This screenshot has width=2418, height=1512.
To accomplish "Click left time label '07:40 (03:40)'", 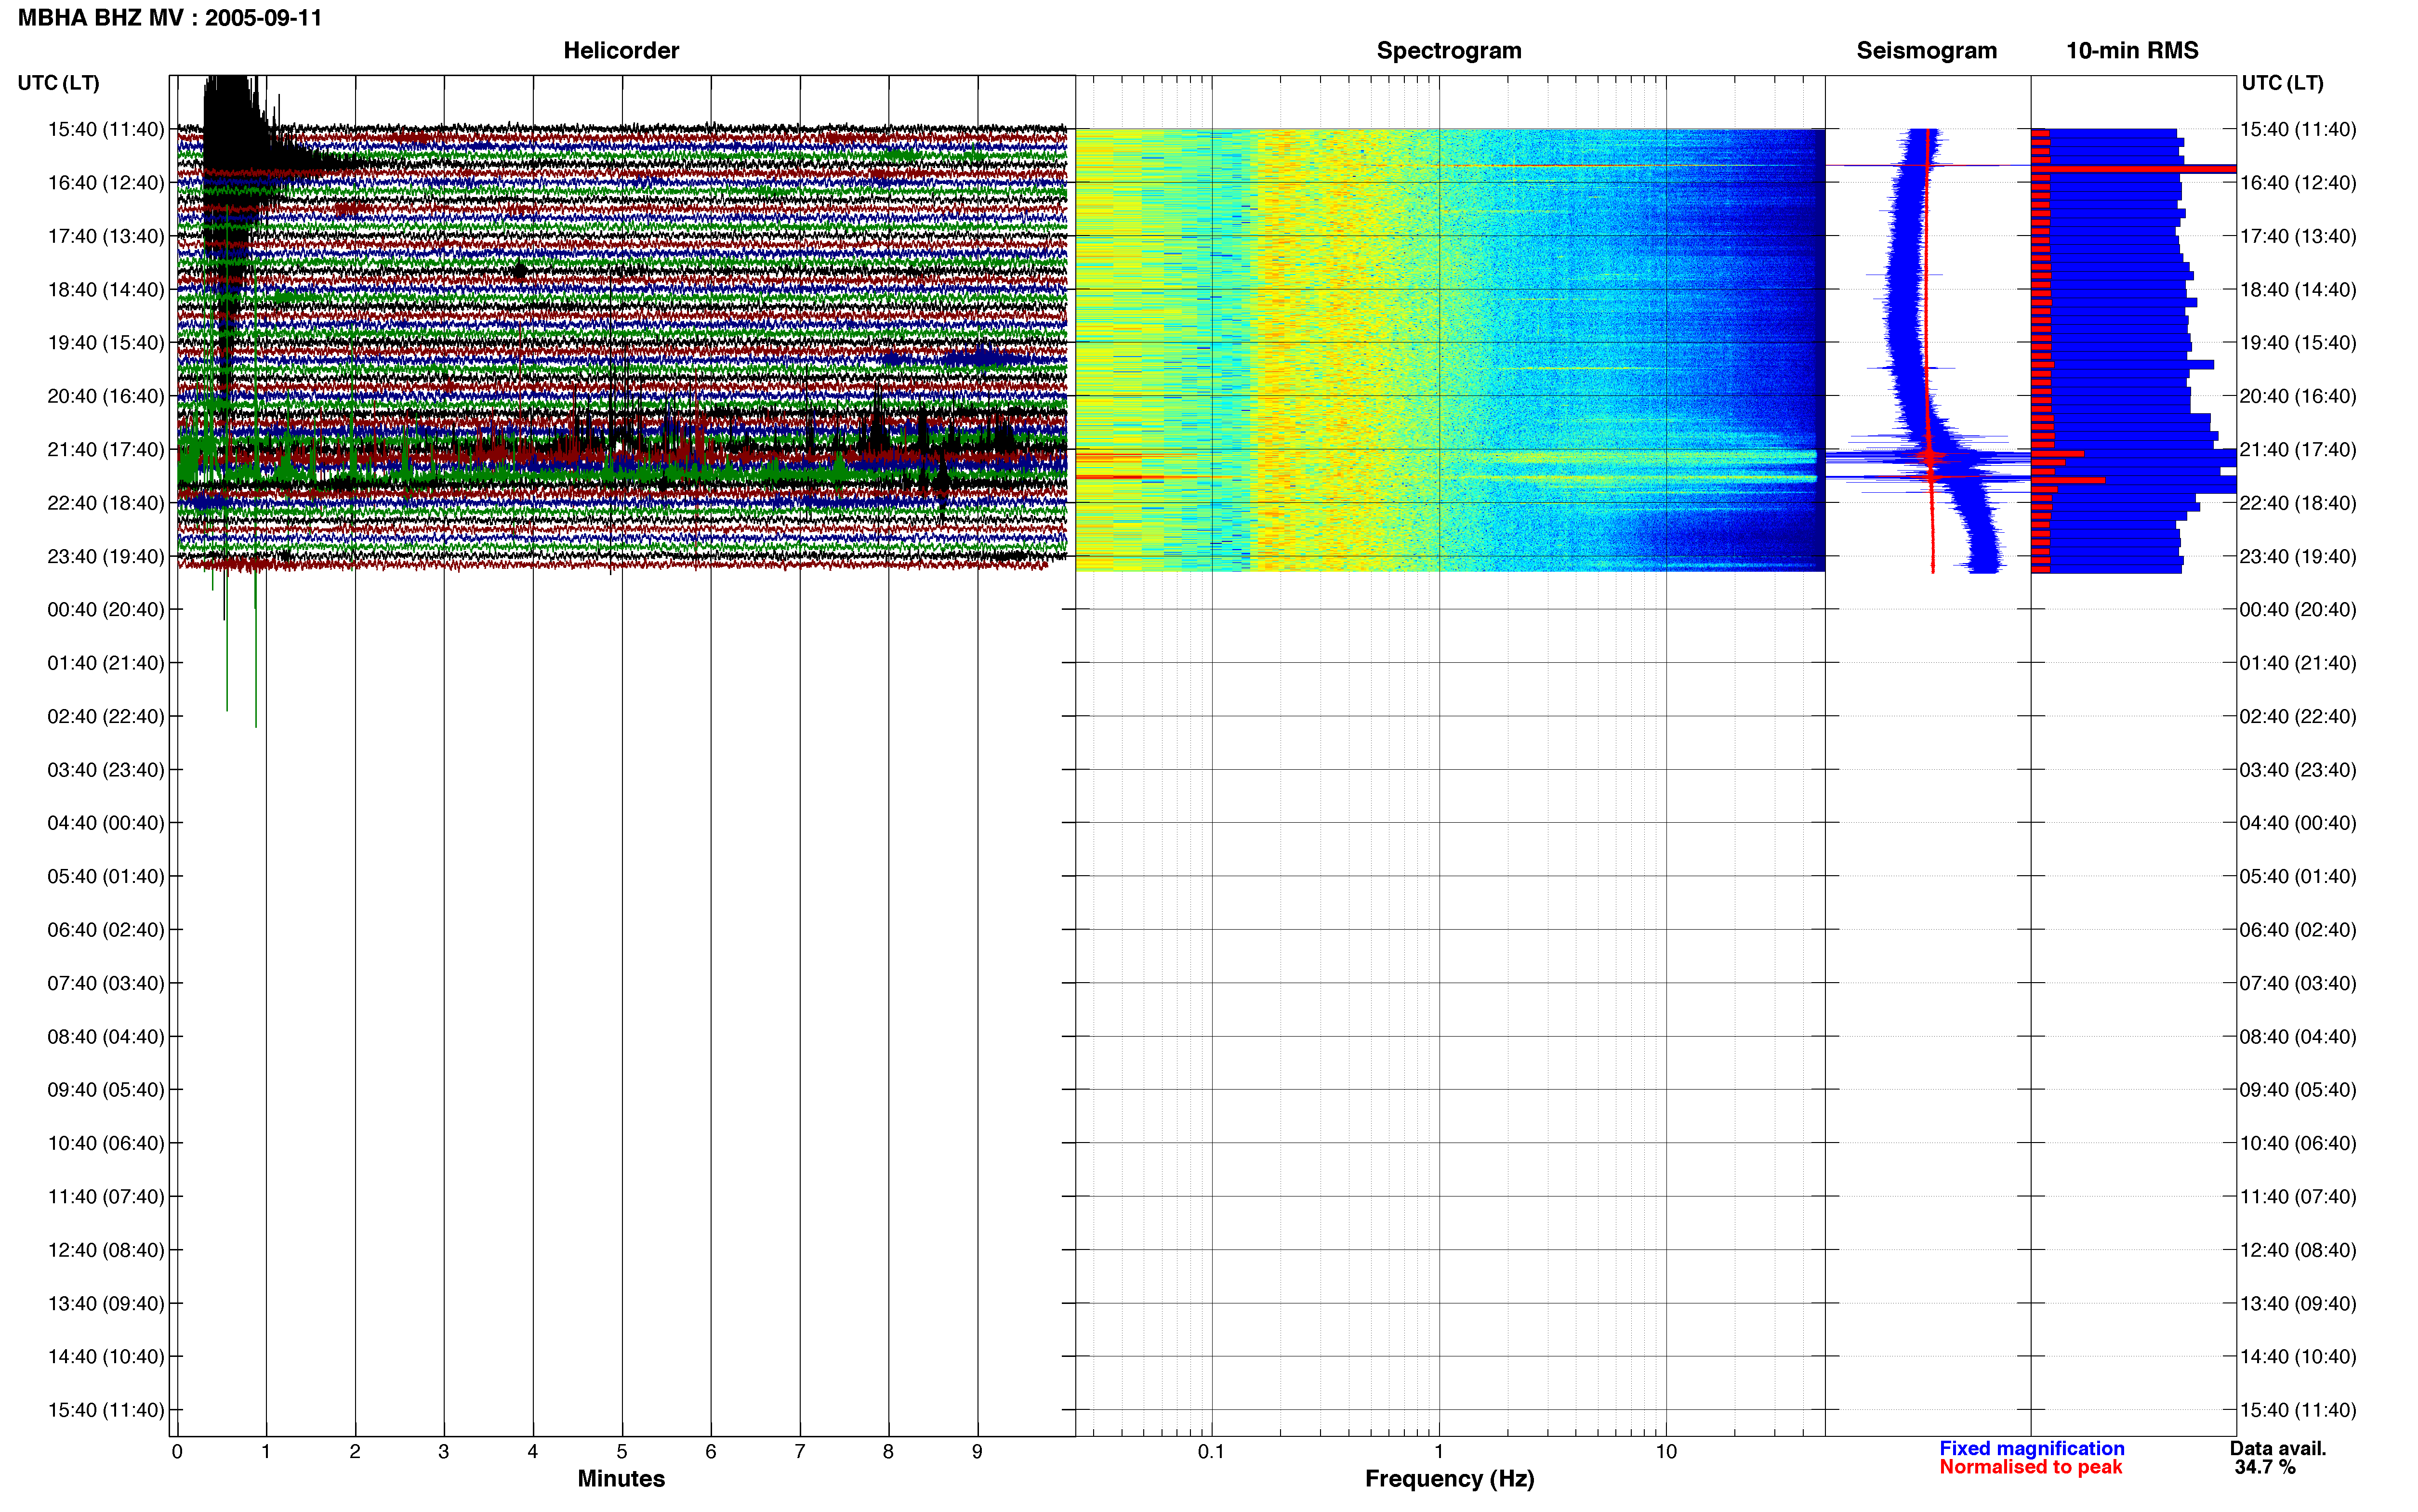I will (x=106, y=983).
